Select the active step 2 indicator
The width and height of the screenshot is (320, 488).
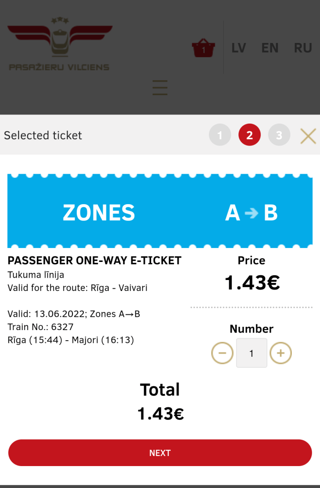tap(249, 135)
